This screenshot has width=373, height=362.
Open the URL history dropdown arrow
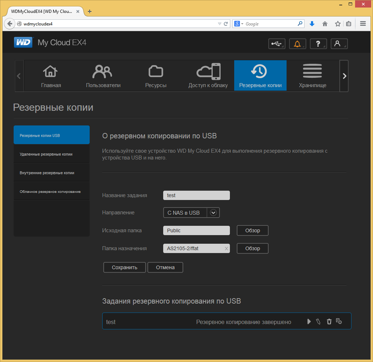[x=219, y=24]
